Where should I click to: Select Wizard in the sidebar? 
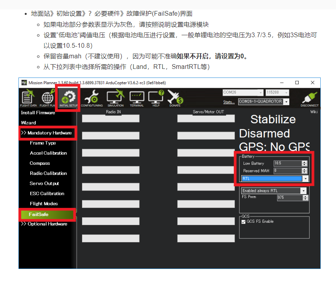tap(28, 123)
